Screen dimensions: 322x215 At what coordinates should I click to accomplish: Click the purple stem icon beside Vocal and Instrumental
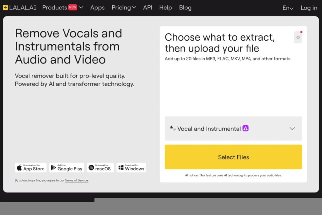pos(245,128)
